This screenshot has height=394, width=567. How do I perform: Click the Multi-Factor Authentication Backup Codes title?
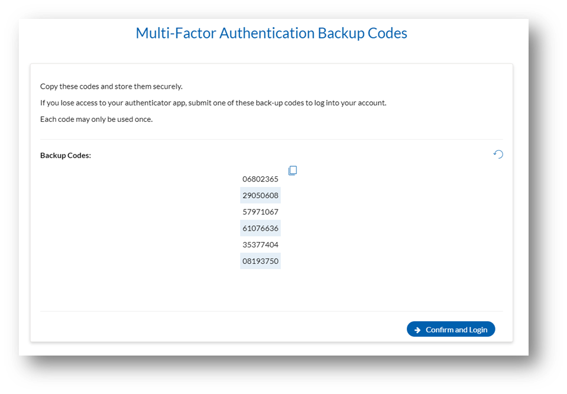click(271, 33)
